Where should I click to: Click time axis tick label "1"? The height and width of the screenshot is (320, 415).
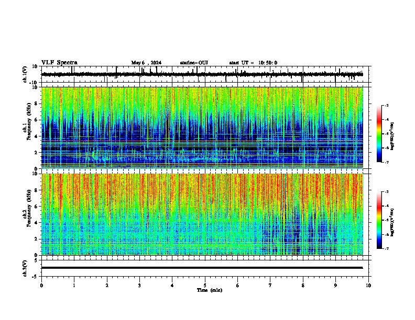coord(74,285)
